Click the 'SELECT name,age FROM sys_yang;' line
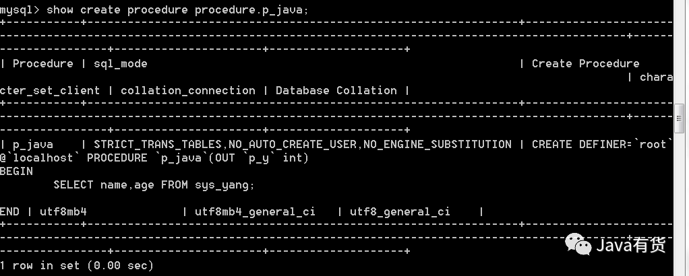 point(154,185)
